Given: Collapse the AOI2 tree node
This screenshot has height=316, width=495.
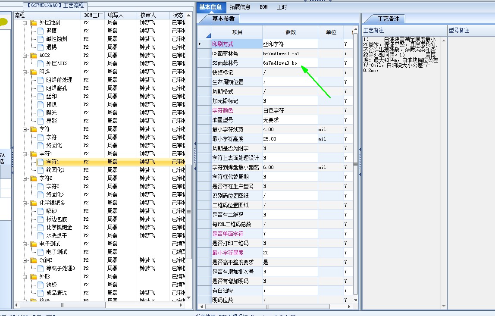Looking at the screenshot, I should (x=25, y=56).
